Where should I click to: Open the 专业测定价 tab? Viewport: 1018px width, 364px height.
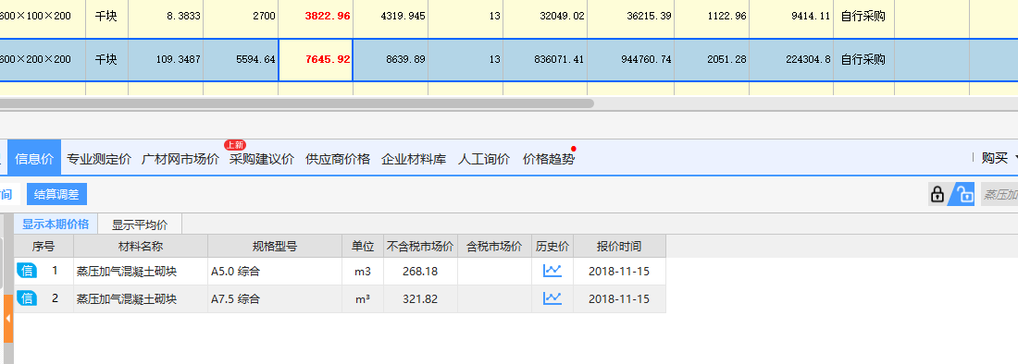click(x=99, y=159)
